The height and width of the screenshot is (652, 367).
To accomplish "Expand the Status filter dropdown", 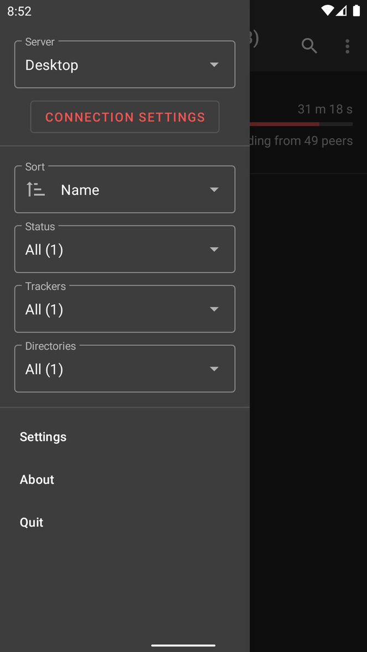I will [x=125, y=249].
